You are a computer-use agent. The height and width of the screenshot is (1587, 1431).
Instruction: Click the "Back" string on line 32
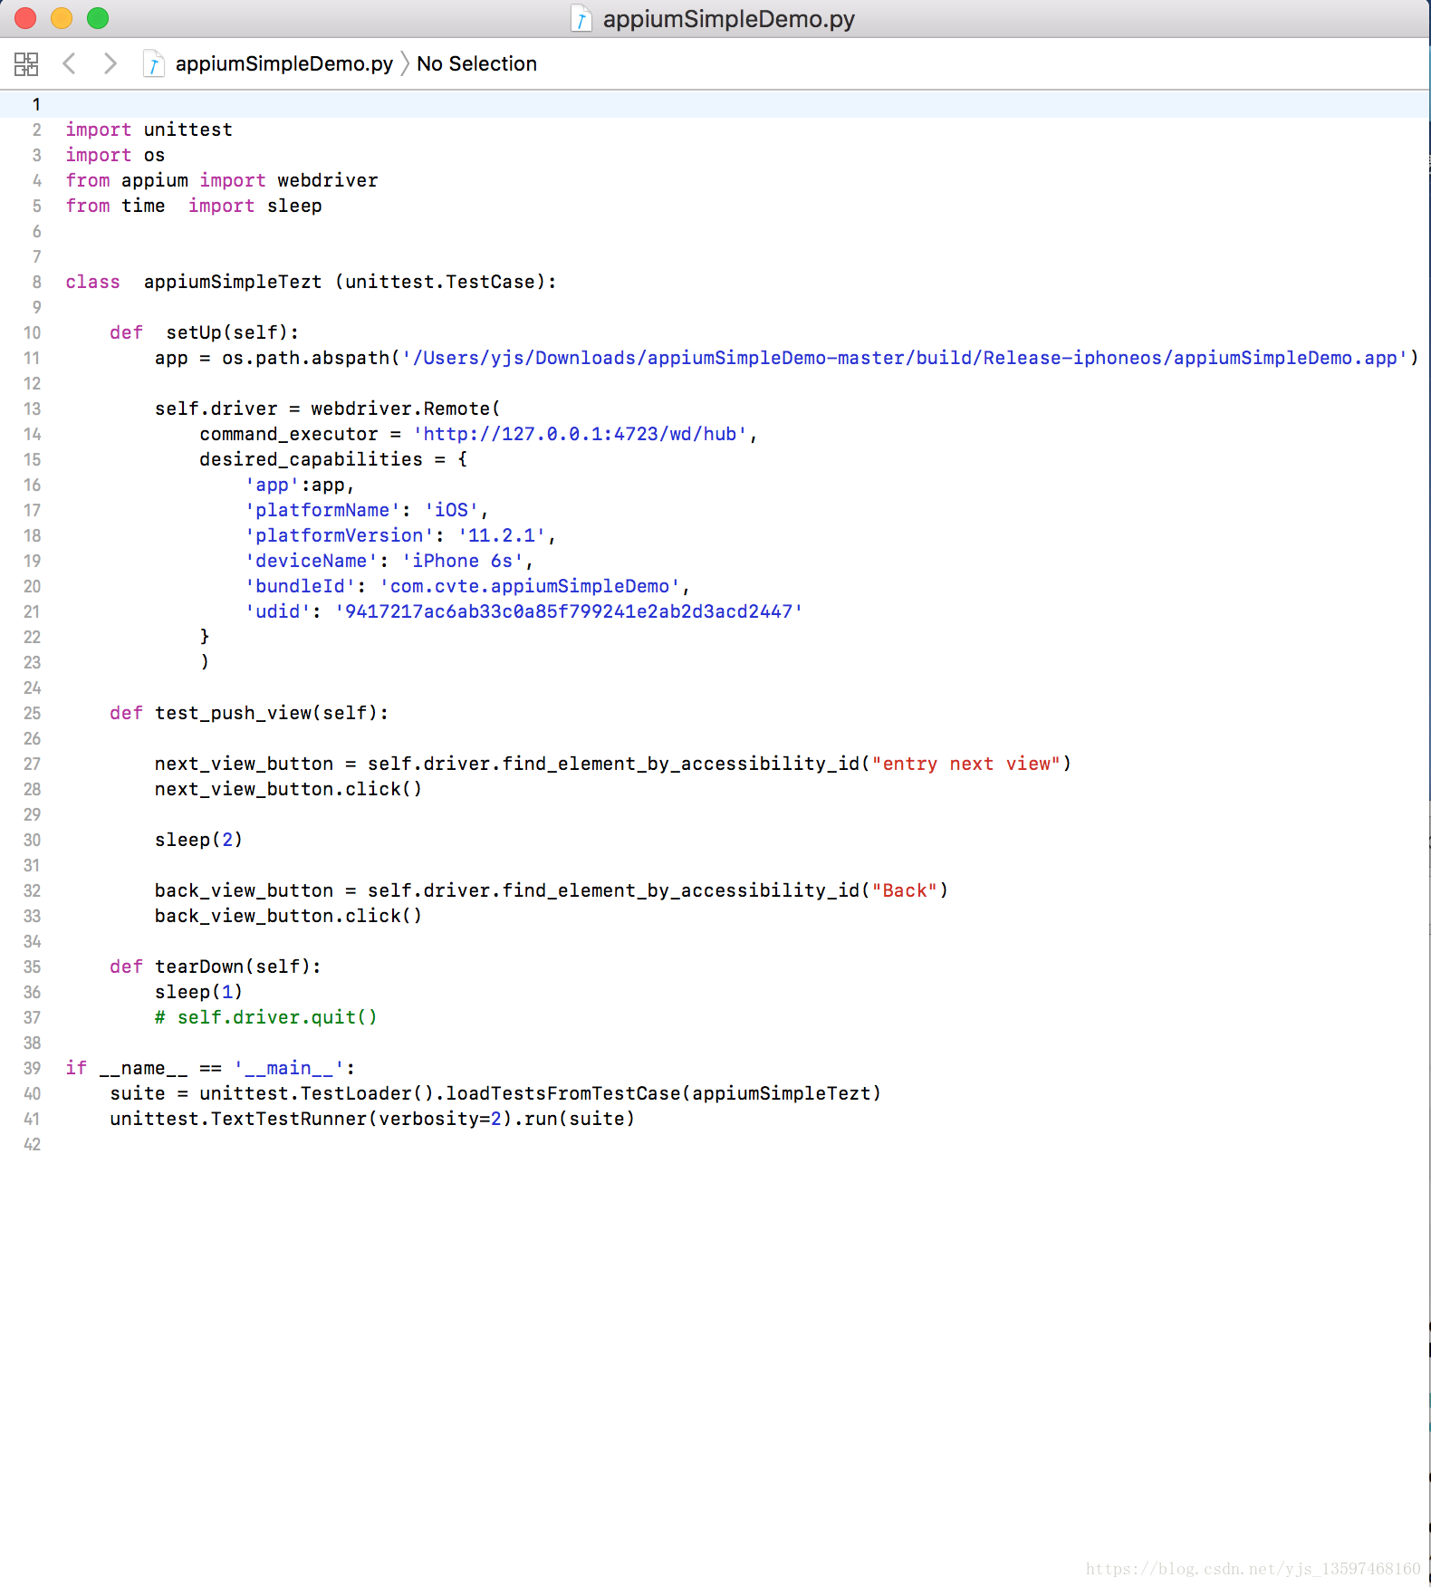click(904, 890)
